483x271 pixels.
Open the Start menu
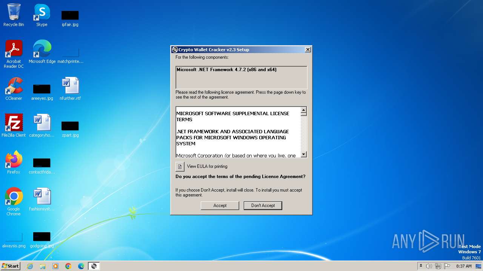pyautogui.click(x=10, y=266)
